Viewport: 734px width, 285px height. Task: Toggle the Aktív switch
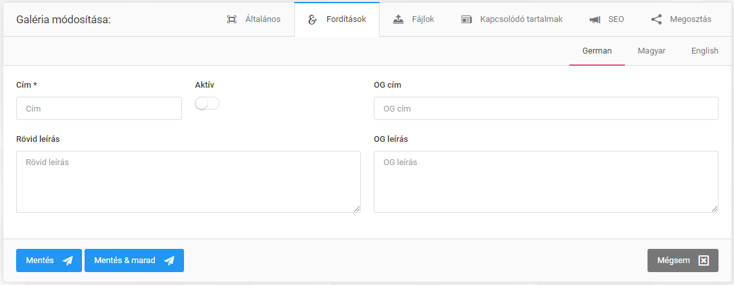pyautogui.click(x=207, y=104)
